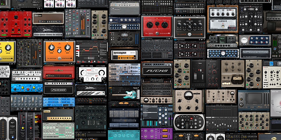The height and width of the screenshot is (140, 281).
Task: Click the LEVEL knob on the bx_metal 2 pedal
Action: pos(179,25)
